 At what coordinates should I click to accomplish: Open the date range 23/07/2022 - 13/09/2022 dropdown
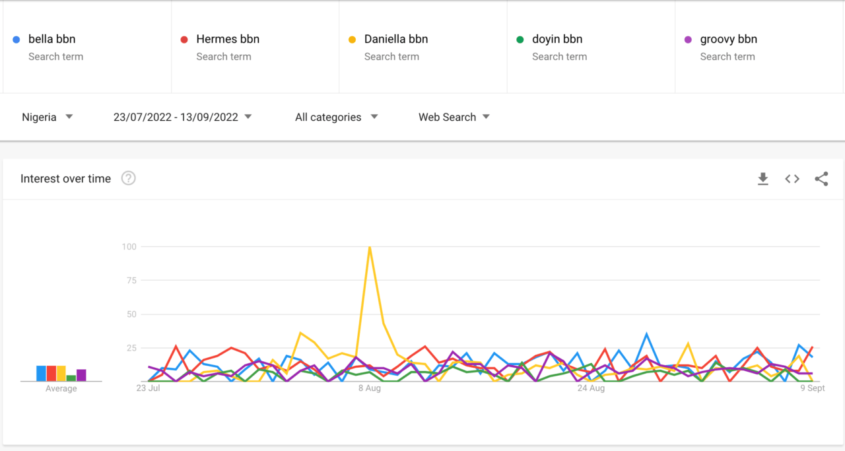[x=182, y=117]
